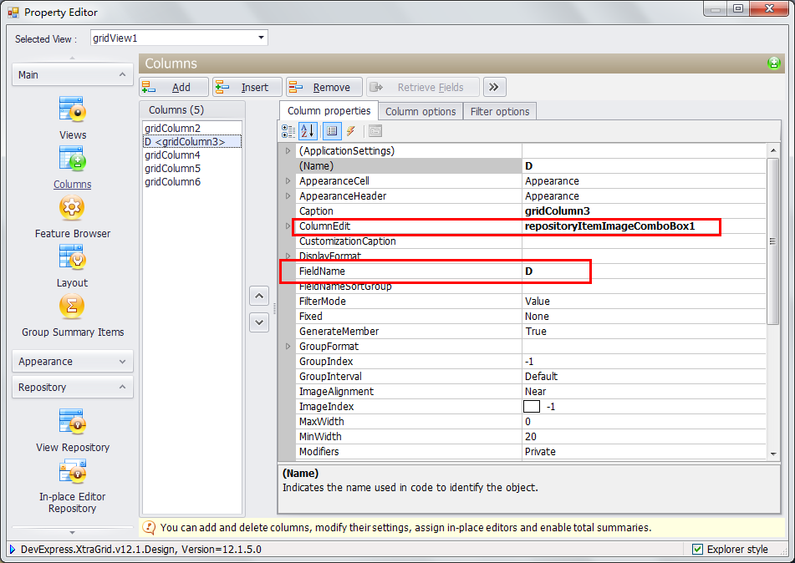Toggle the Explorer style checkbox

pos(698,550)
